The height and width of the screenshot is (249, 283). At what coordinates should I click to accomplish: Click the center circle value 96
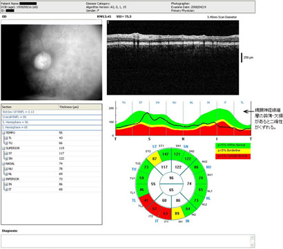pos(171,178)
